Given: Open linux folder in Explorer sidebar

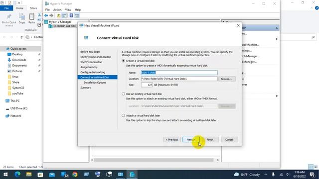Looking at the screenshot, I should tap(15, 77).
